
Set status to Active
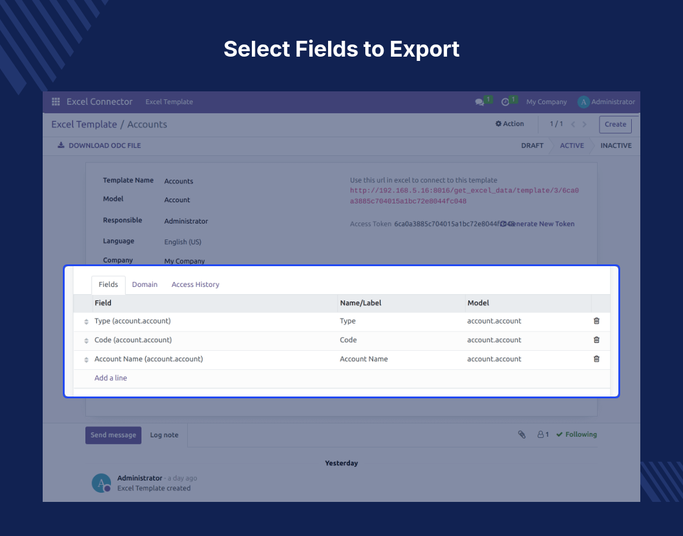click(572, 146)
